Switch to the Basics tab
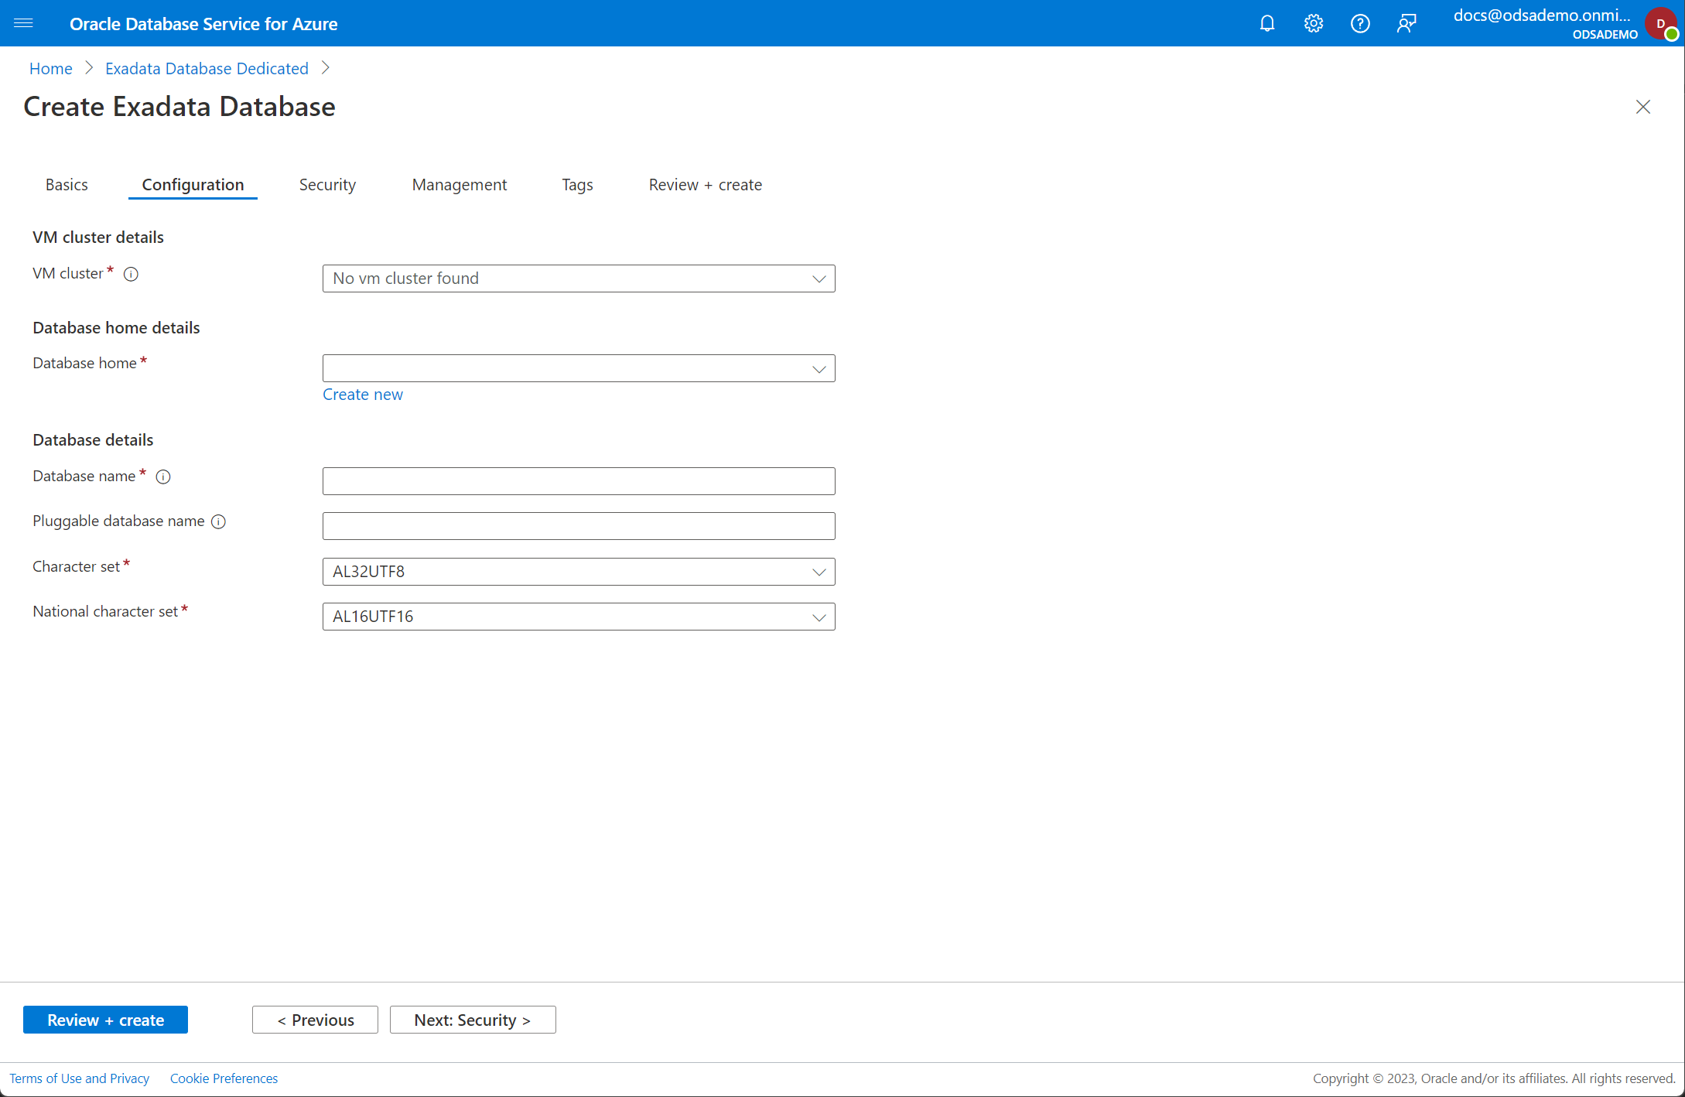The height and width of the screenshot is (1097, 1685). click(x=67, y=185)
